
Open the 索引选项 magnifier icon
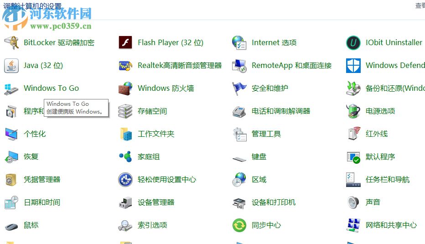[x=124, y=225]
